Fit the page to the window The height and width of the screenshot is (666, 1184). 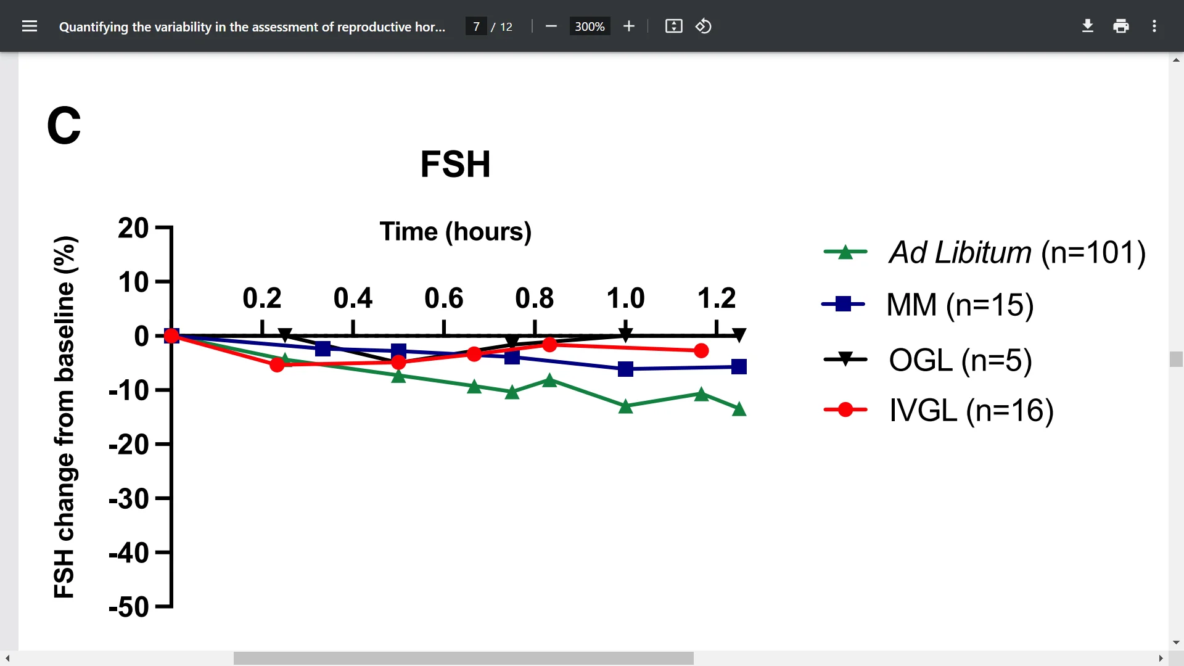(673, 26)
